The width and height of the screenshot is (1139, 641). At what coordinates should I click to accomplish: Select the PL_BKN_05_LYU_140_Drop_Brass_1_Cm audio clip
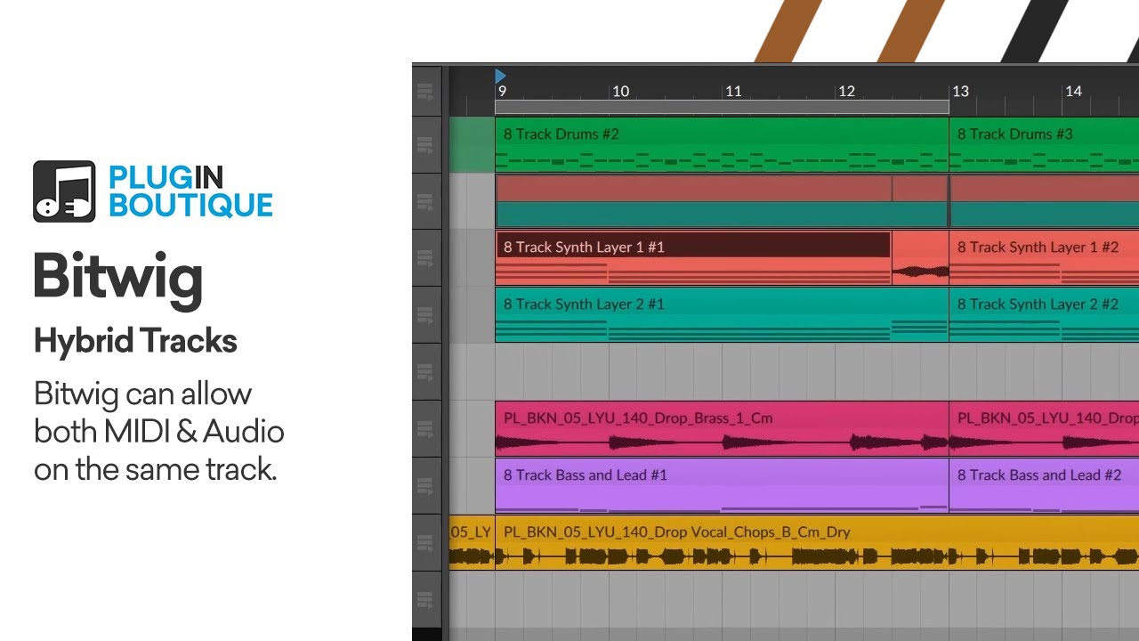722,429
